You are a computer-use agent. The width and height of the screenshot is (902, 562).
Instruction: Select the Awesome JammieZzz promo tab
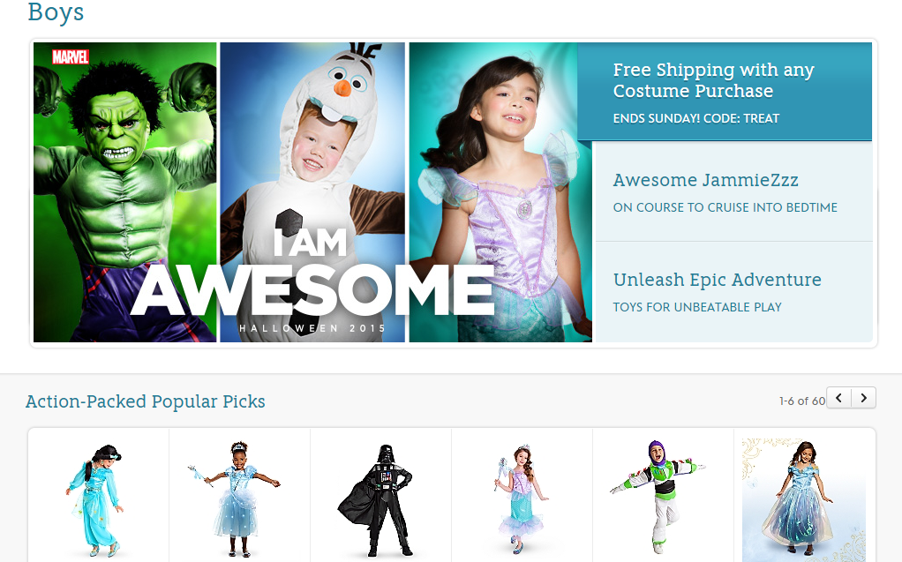[733, 191]
